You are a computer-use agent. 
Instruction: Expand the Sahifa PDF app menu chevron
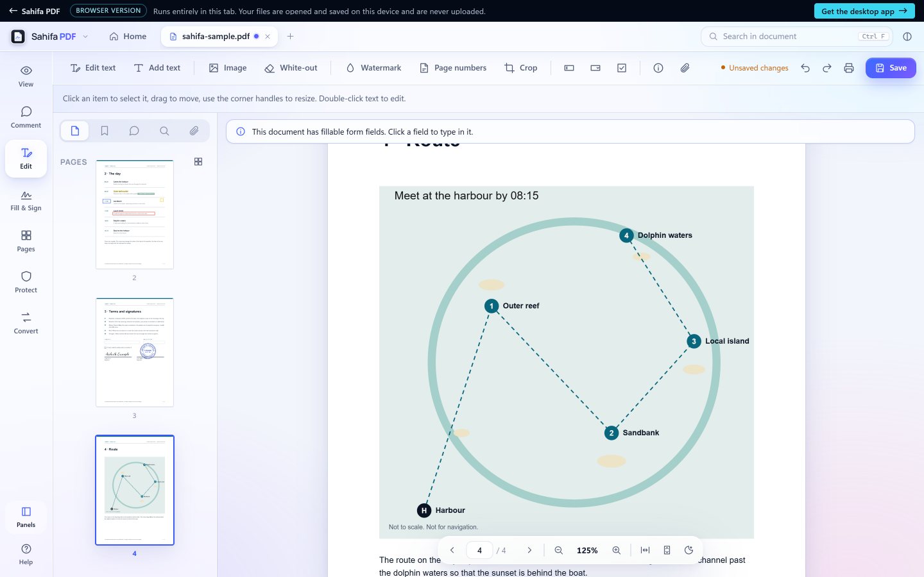85,37
